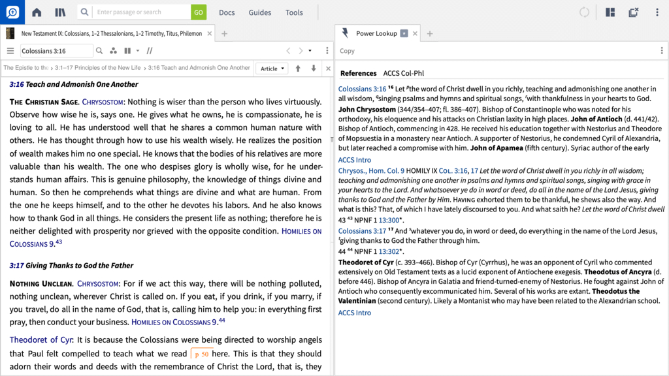Open the Tools menu

pos(294,12)
